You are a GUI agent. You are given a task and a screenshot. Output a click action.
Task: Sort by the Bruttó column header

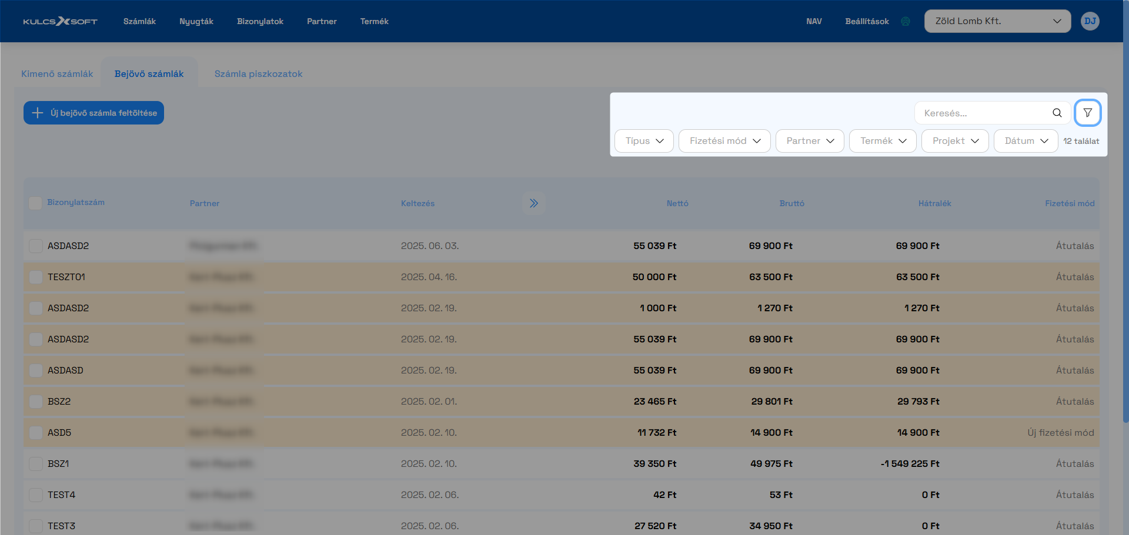coord(791,203)
